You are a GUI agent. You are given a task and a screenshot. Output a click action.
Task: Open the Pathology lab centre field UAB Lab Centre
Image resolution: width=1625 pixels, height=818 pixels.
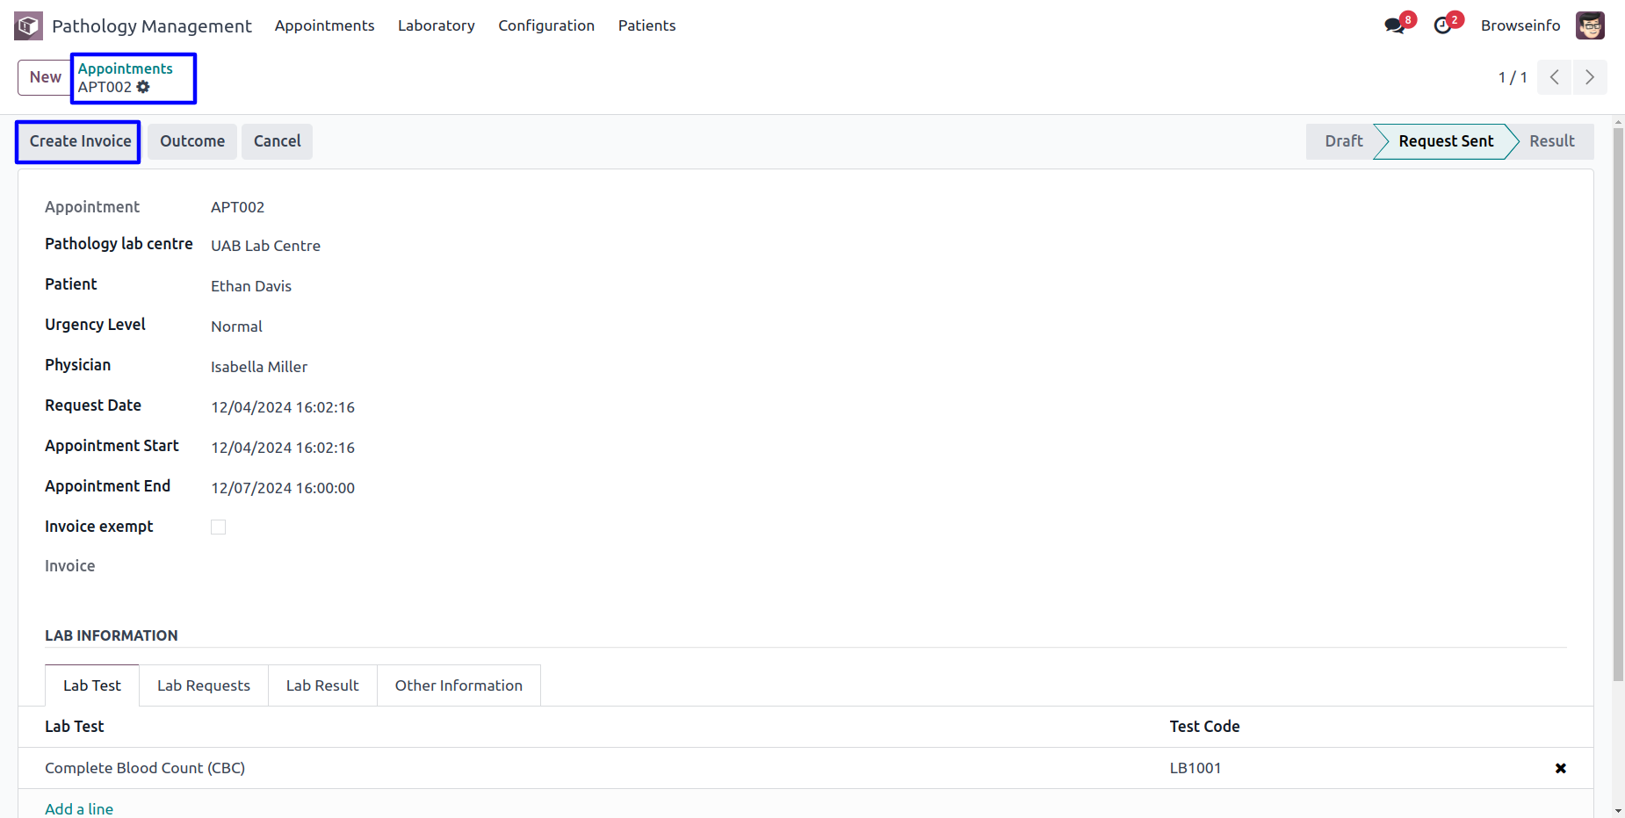[x=265, y=246]
